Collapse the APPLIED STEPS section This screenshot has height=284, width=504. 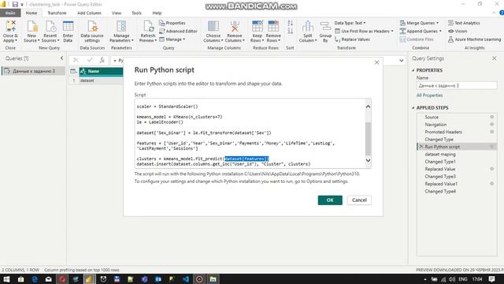coord(413,108)
